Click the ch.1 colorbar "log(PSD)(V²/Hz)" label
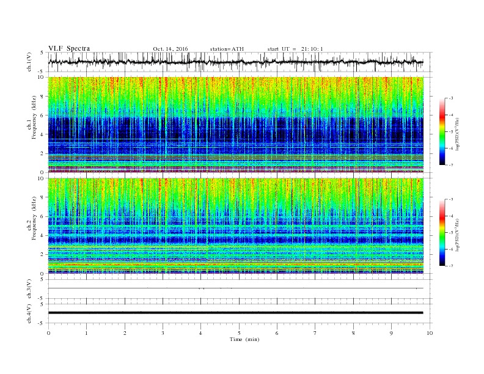This screenshot has height=374, width=484. pos(457,133)
